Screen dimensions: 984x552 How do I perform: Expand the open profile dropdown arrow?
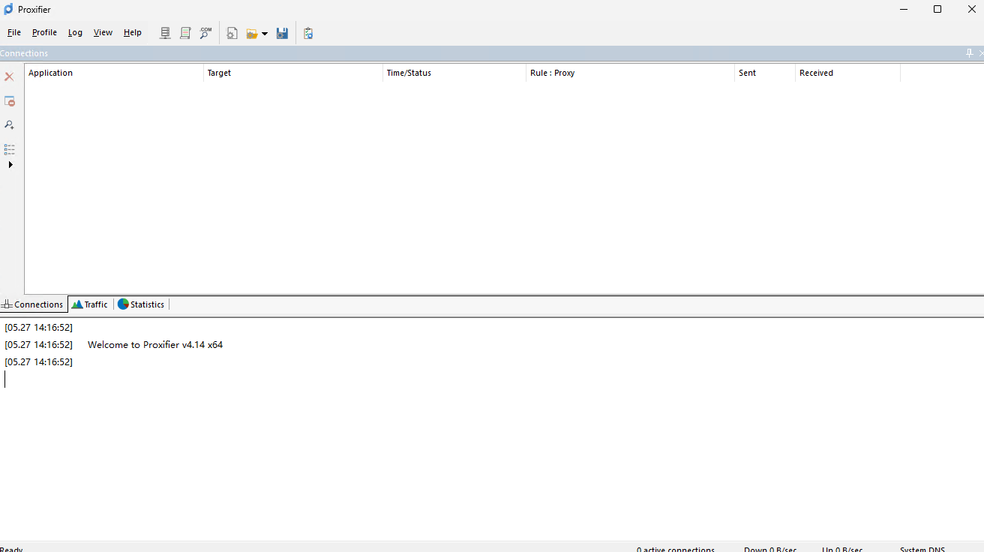pyautogui.click(x=265, y=34)
